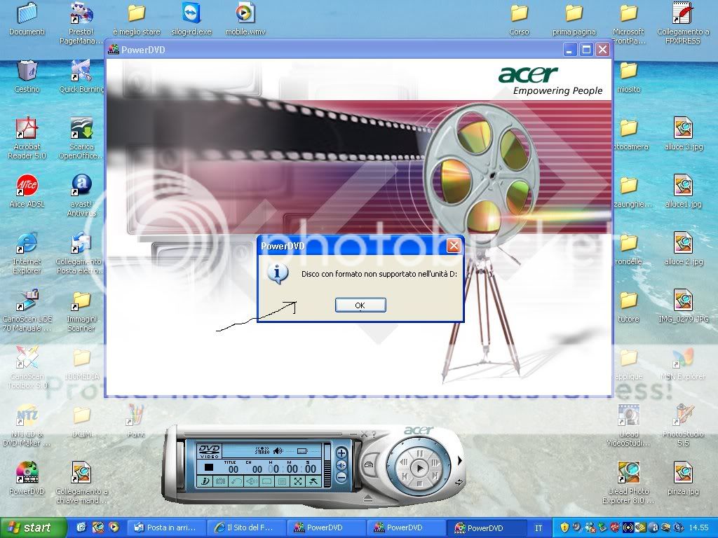
Task: Click the PowerDVD info 'i' icon
Action: pyautogui.click(x=205, y=481)
